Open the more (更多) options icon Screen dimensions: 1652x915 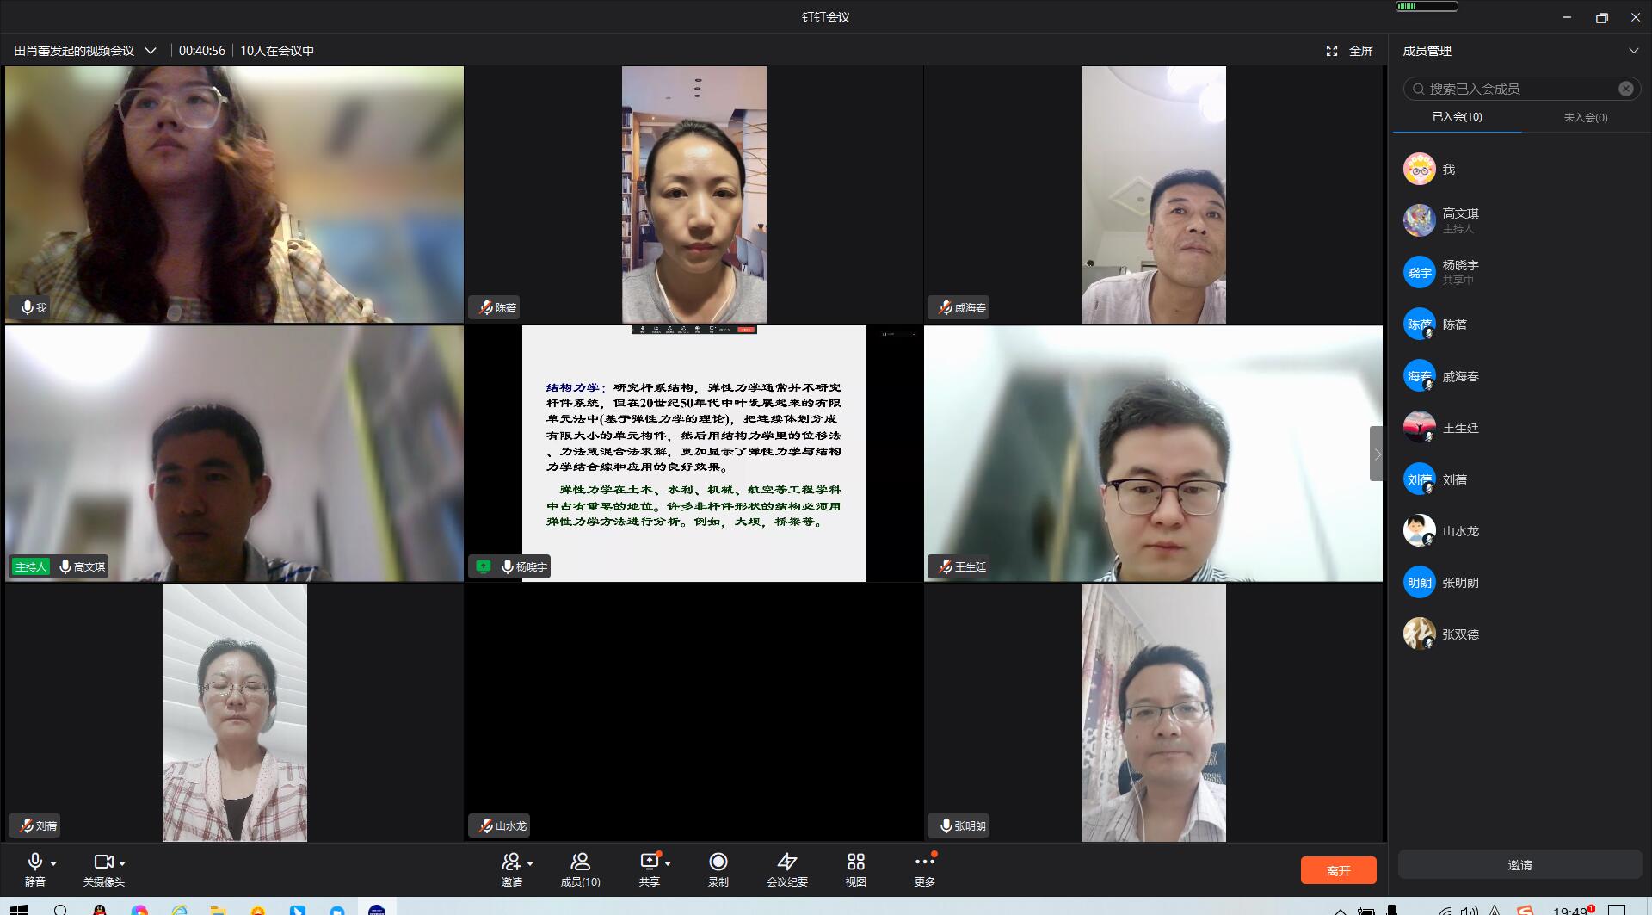[x=924, y=862]
